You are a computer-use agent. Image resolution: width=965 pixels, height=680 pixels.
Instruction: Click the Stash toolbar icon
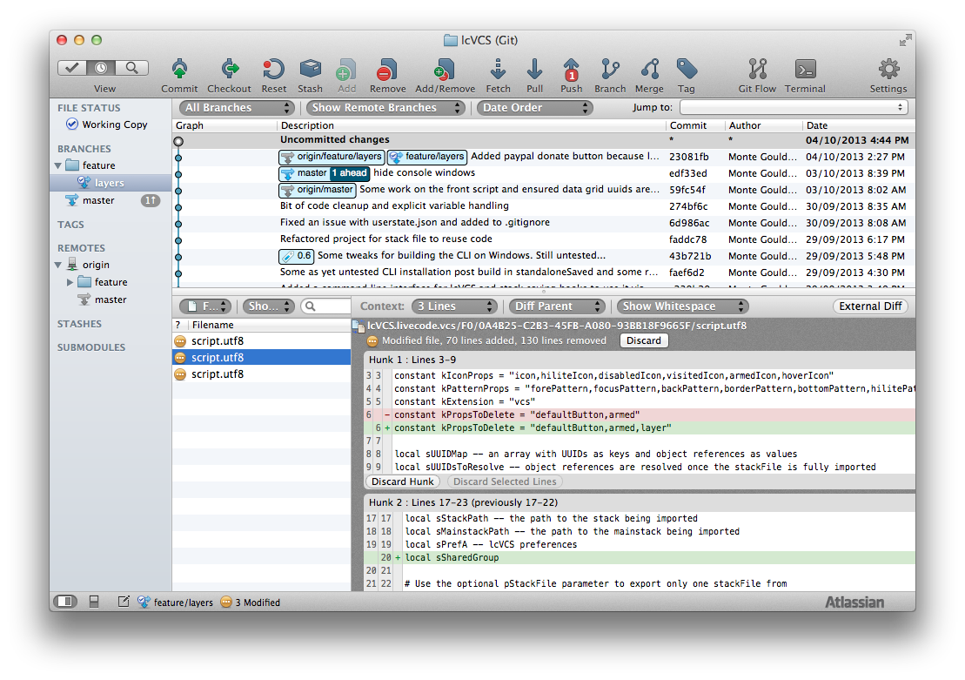coord(310,69)
